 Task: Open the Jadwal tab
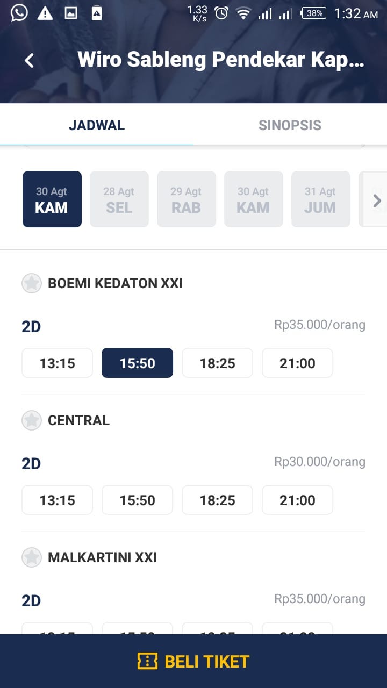pos(97,125)
